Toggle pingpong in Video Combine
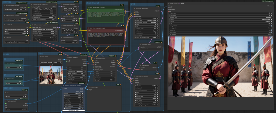Screen dimensions: 276x113 click(271, 30)
